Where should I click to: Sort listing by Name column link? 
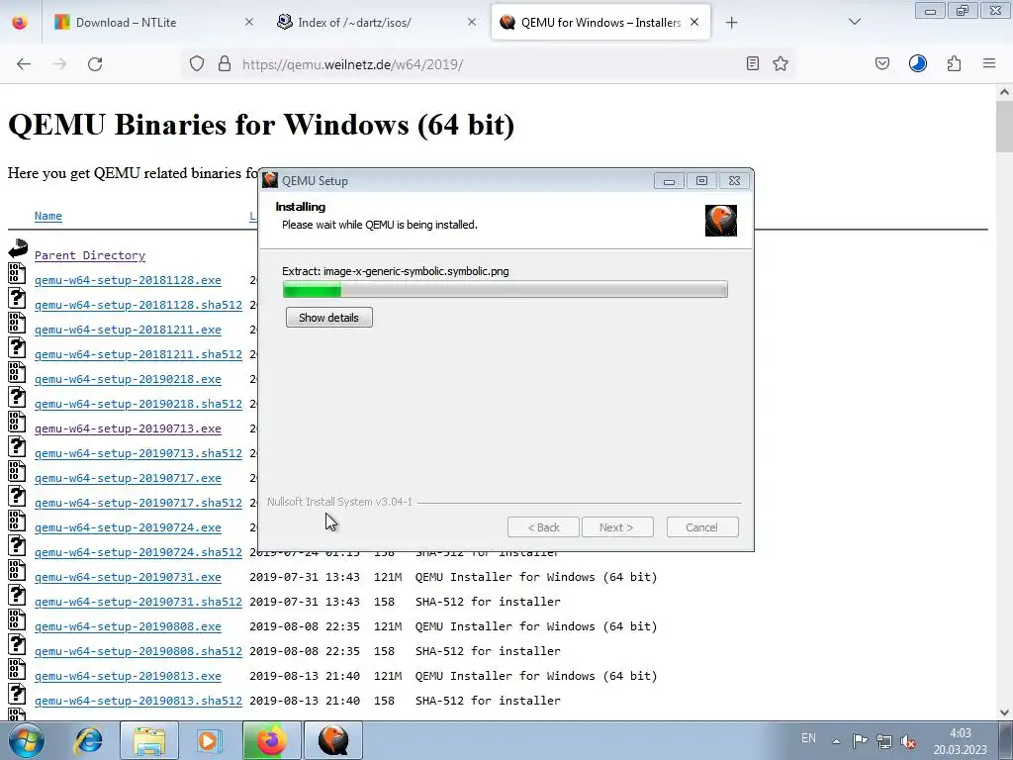[x=48, y=216]
